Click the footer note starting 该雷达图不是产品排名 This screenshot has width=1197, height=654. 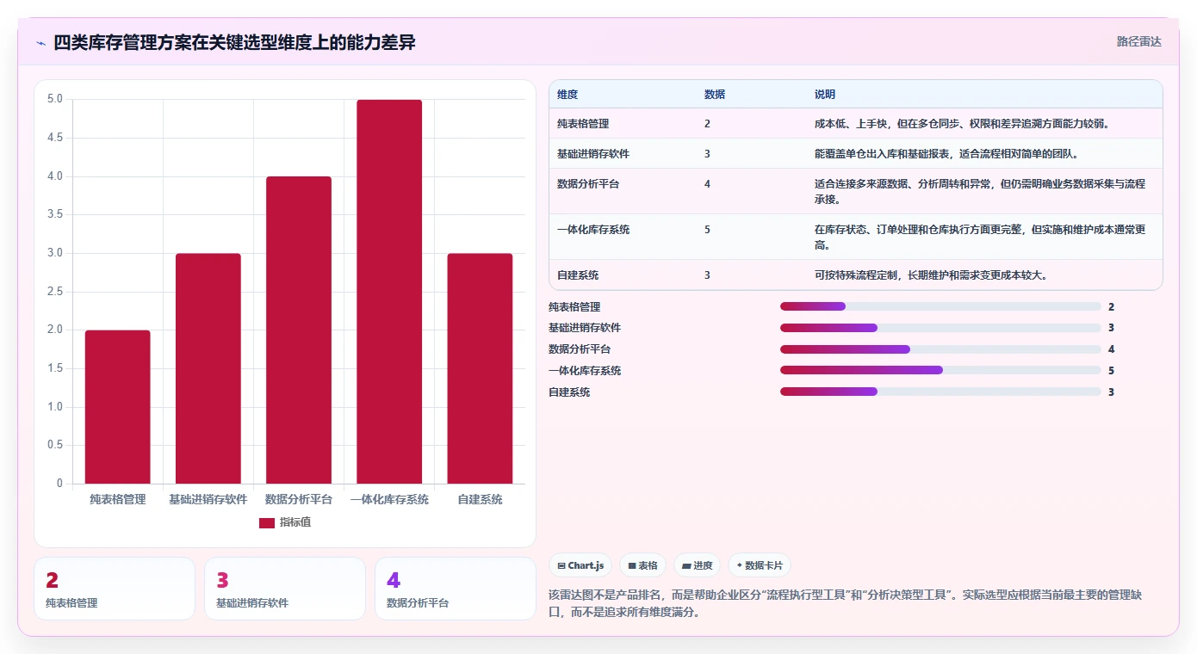coord(847,604)
